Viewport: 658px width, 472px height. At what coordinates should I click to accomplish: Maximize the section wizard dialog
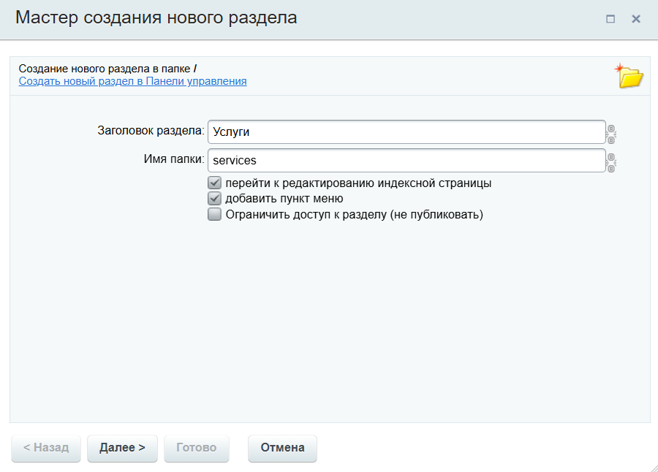[610, 19]
